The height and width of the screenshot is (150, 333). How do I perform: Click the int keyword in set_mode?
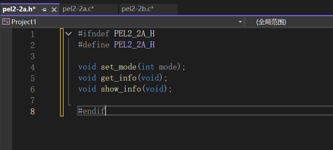[x=148, y=67]
